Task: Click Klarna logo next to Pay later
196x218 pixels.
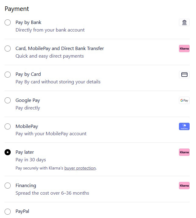Action: click(184, 152)
